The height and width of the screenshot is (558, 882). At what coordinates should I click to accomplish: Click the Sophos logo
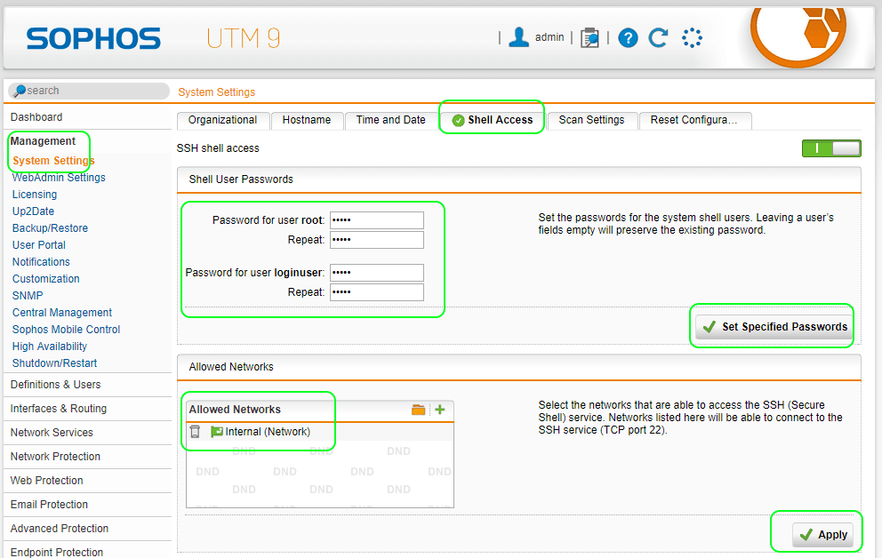[93, 38]
